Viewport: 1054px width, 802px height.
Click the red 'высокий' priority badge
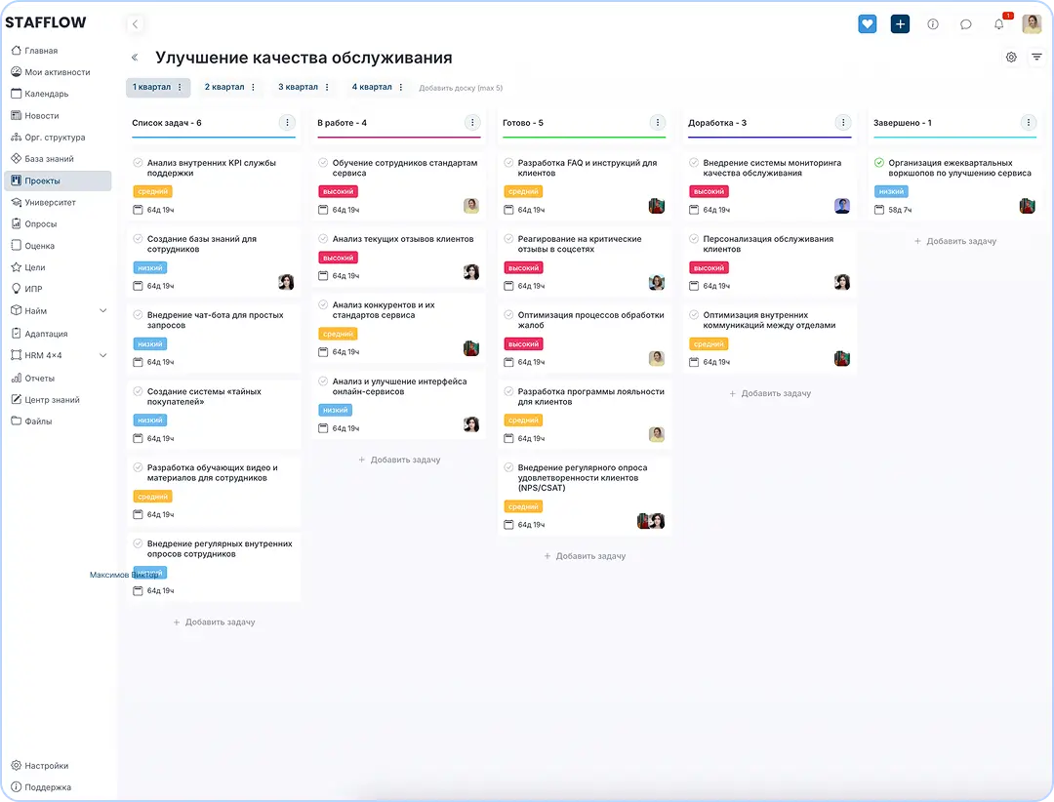coord(338,191)
